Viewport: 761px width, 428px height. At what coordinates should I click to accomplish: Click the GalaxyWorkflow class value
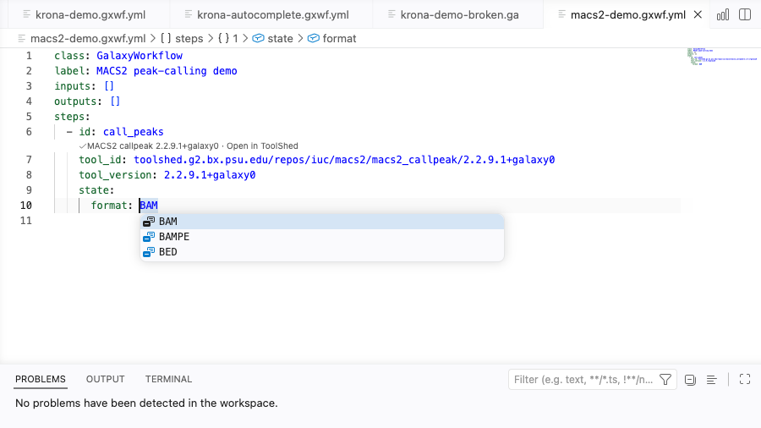[140, 56]
